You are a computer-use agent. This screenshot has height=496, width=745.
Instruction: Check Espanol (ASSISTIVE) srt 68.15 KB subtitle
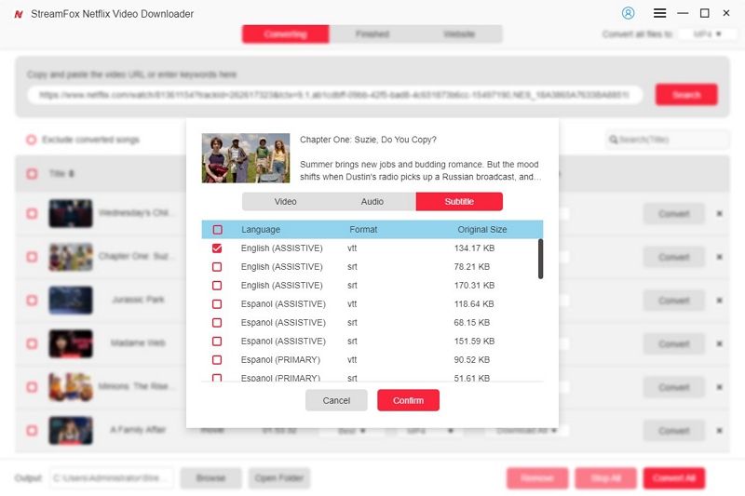click(x=217, y=323)
